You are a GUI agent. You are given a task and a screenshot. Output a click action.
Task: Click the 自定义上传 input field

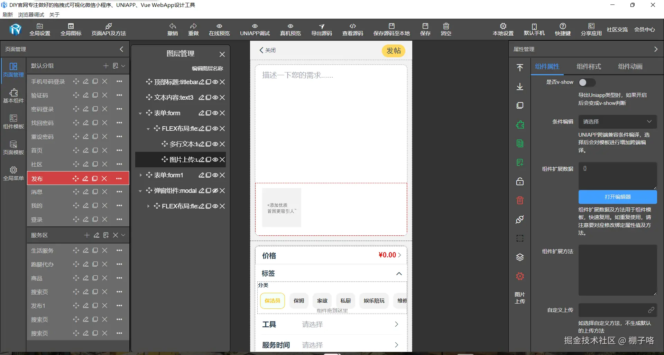(618, 310)
